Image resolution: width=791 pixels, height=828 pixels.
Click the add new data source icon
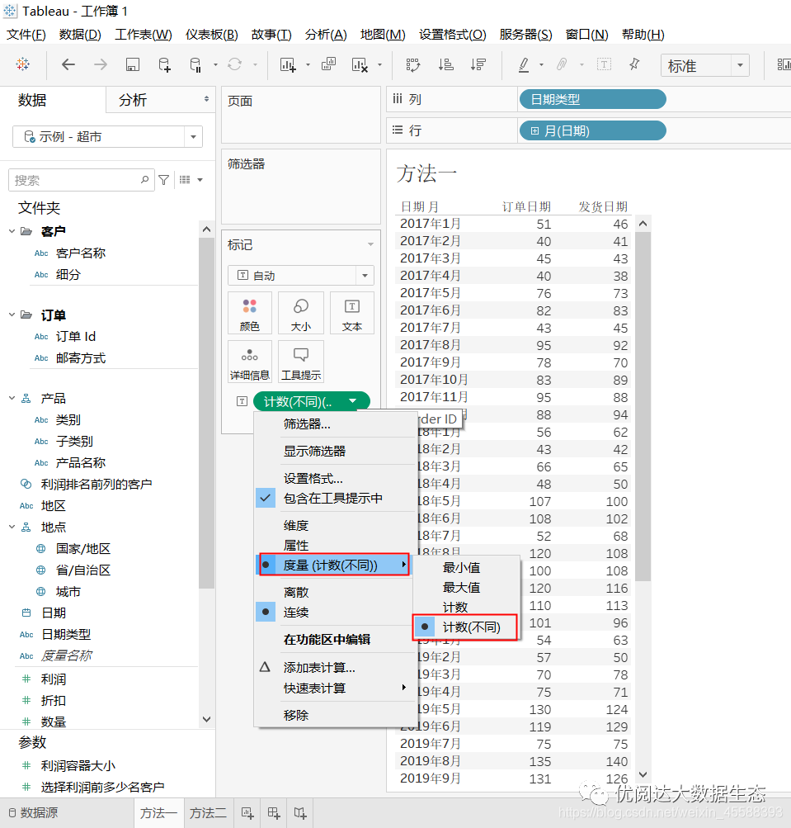point(165,65)
